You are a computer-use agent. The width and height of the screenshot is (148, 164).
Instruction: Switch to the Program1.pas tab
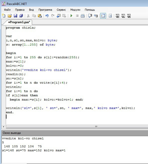tap(19, 22)
